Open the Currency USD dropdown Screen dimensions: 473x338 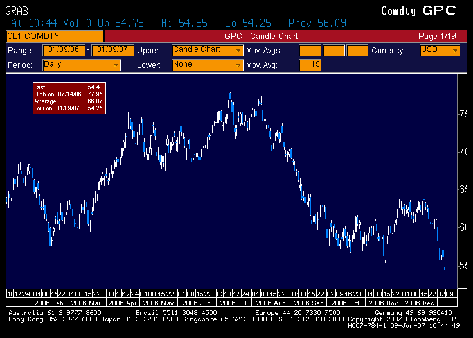pos(440,50)
